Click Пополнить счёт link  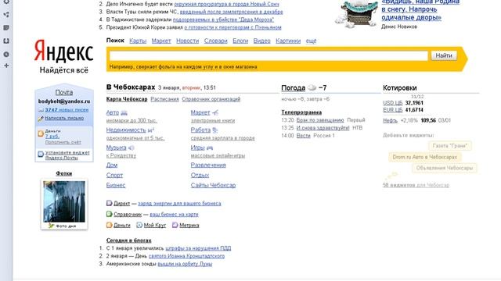63,142
